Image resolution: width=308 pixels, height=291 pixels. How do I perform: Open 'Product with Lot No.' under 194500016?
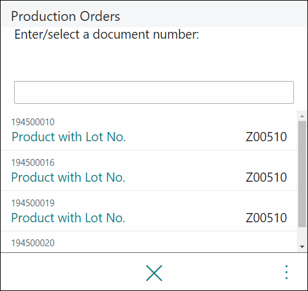[x=68, y=177]
